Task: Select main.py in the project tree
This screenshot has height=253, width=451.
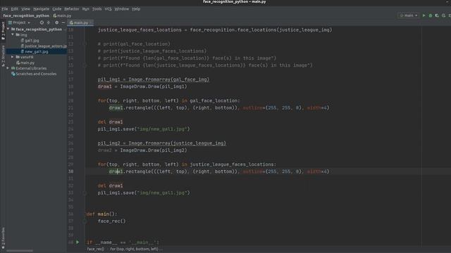Action: pyautogui.click(x=27, y=63)
